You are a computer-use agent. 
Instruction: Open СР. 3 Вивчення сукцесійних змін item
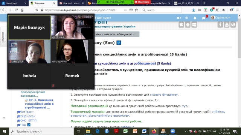coord(39,104)
